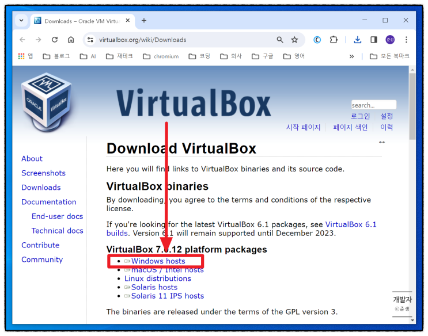Viewport: 428px width, 336px height.
Task: Download the macOS / Intel hosts package
Action: click(167, 270)
